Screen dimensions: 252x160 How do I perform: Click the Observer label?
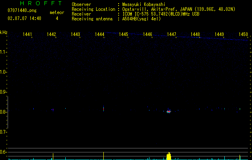click(81, 4)
